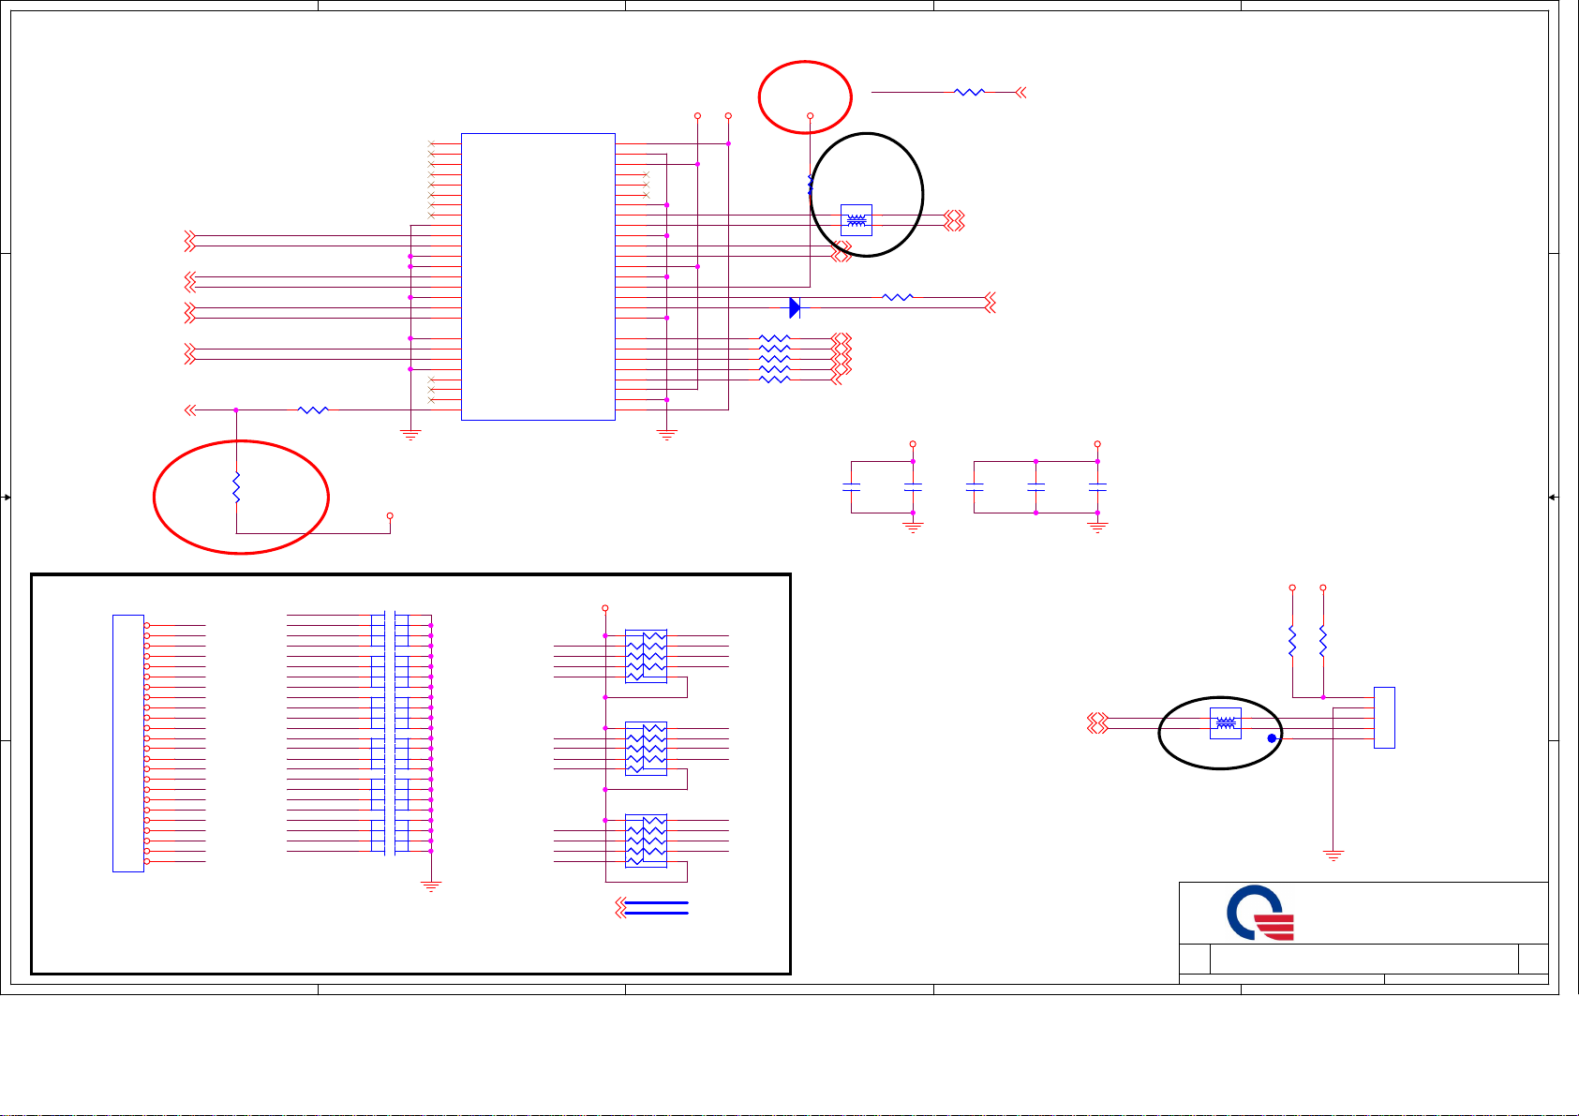Click the solid blue dot near the lower choke

click(x=1272, y=738)
